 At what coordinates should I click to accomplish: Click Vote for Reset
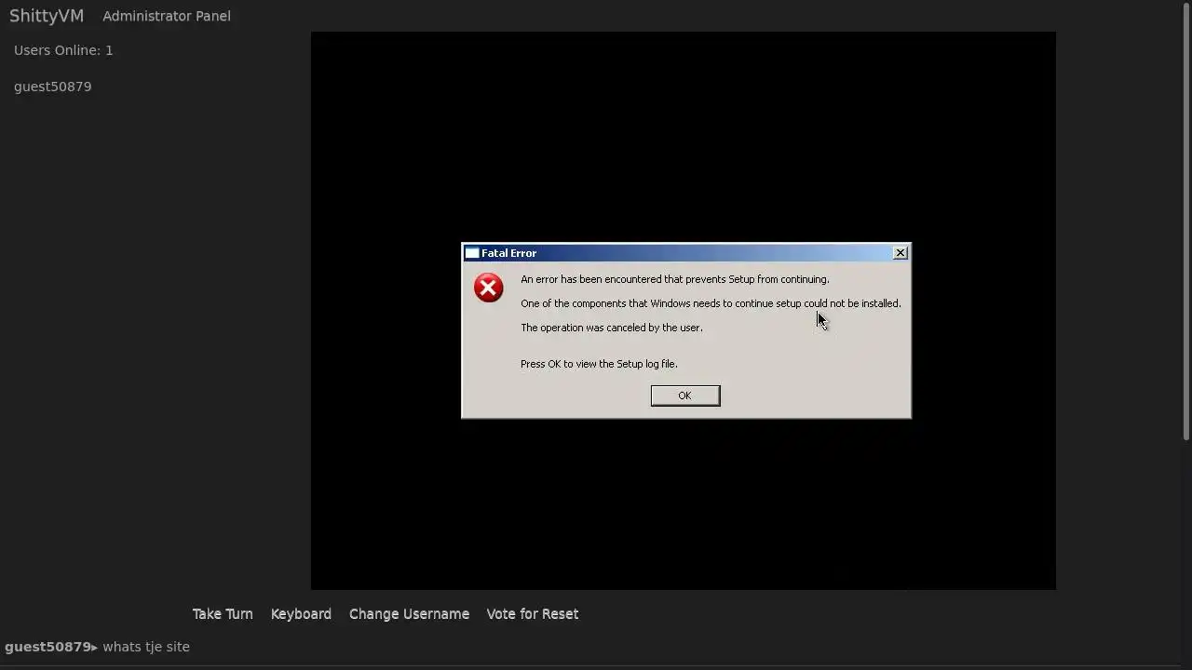point(533,614)
